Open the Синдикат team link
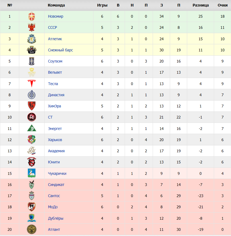This screenshot has width=231, height=236. click(x=56, y=185)
